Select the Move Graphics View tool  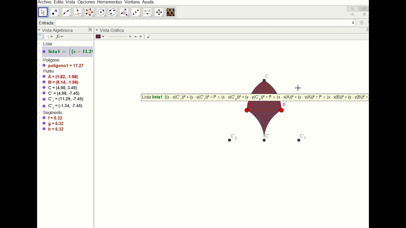(159, 12)
